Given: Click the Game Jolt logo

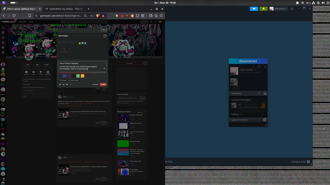Looking at the screenshot, I should [x=8, y=22].
